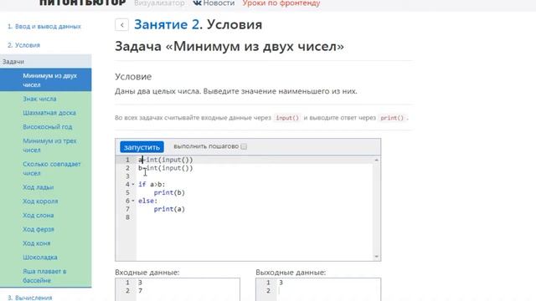Click code line print(a)
The width and height of the screenshot is (536, 301).
pos(169,209)
